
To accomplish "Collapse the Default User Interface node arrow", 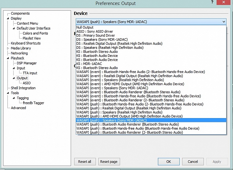I will pos(14,28).
